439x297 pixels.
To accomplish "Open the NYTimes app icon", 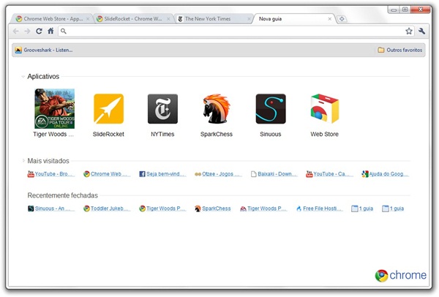I will pos(162,108).
